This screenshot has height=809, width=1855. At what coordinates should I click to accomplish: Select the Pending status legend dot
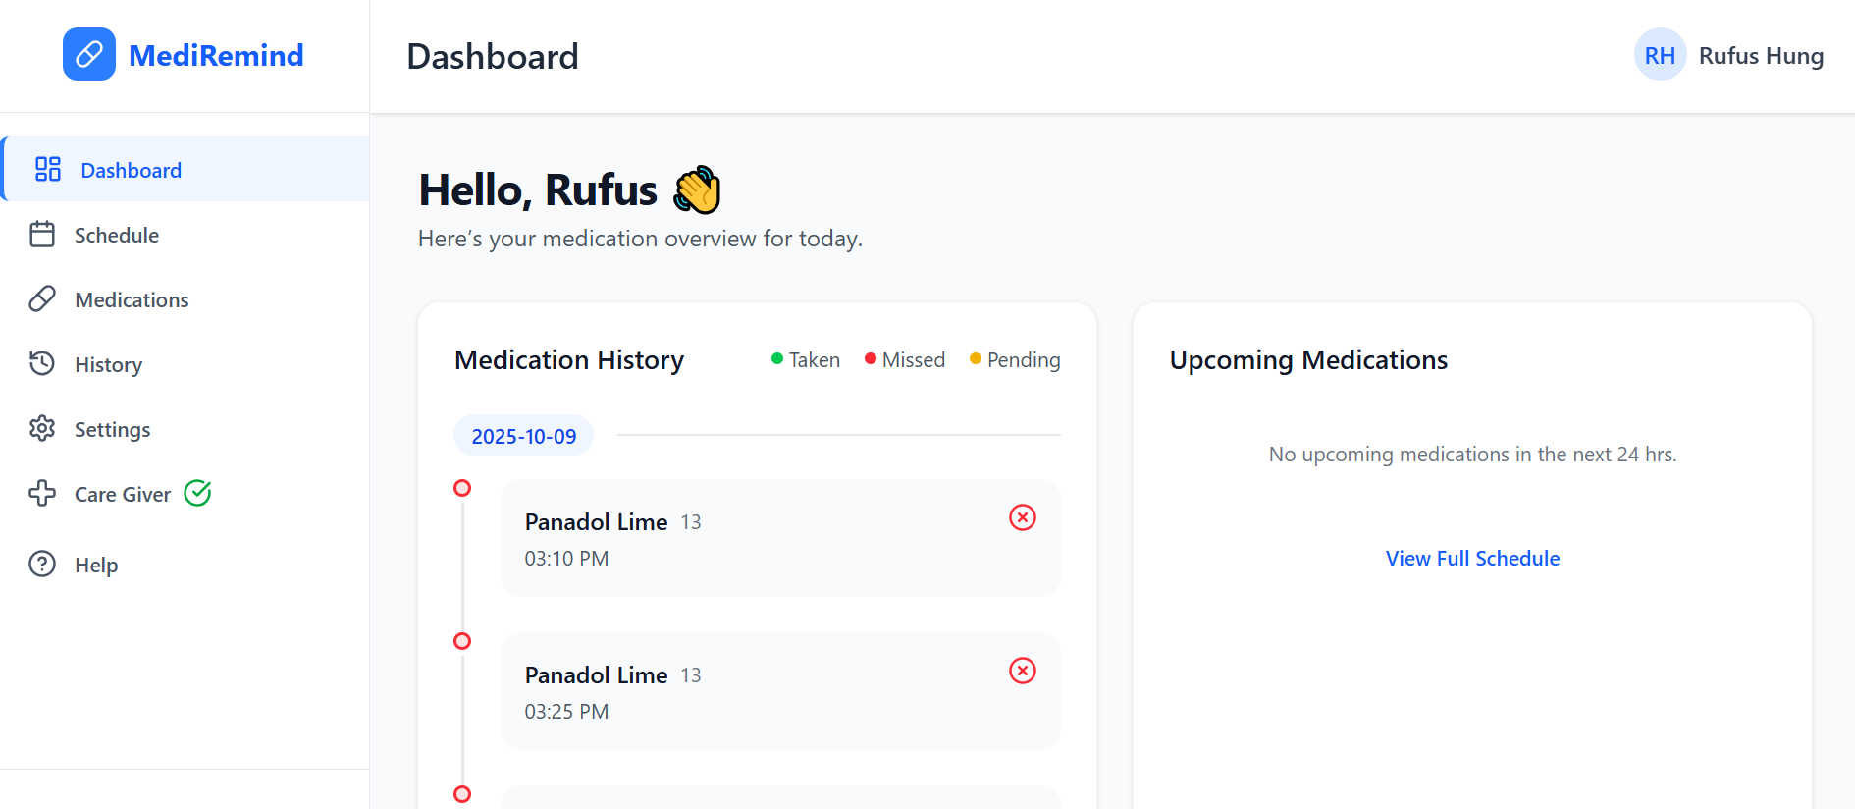click(975, 359)
